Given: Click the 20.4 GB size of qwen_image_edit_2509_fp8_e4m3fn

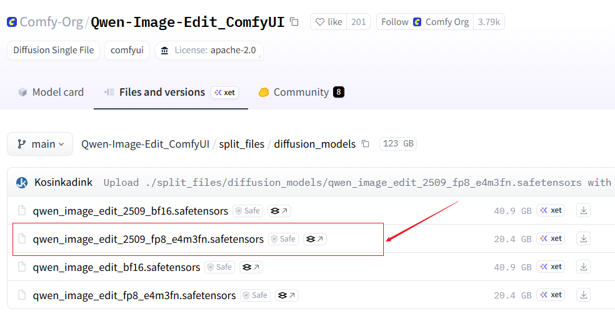Looking at the screenshot, I should [512, 239].
